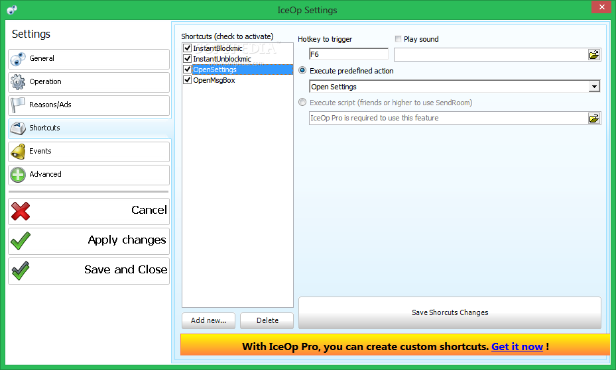Click the Advanced green plus icon
Screen dimensions: 616x370
point(18,175)
